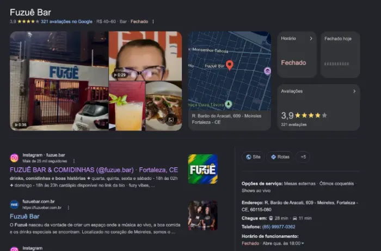Click the red map pin for Fuzuê Bar

pos(229,65)
